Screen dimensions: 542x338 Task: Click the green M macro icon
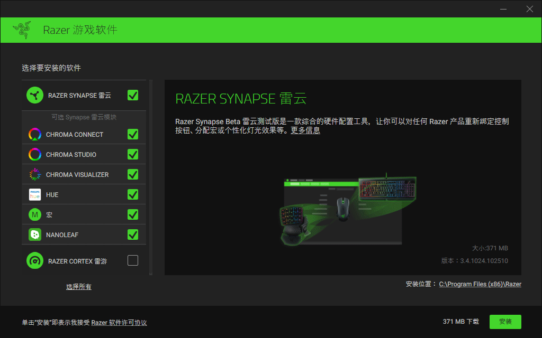(35, 214)
